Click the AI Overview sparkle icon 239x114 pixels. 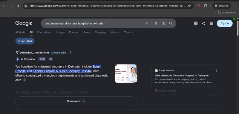point(18,59)
